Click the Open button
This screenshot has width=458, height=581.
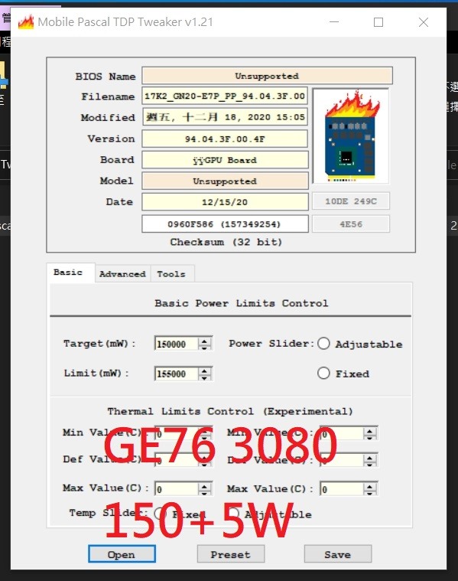[x=122, y=554]
